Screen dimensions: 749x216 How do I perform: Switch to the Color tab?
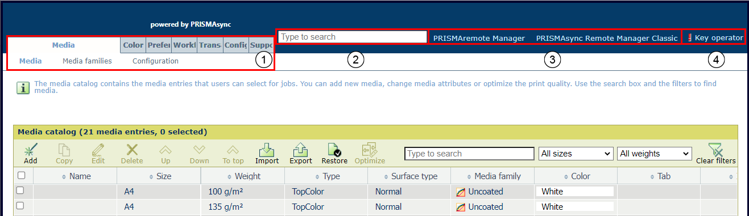click(x=133, y=45)
